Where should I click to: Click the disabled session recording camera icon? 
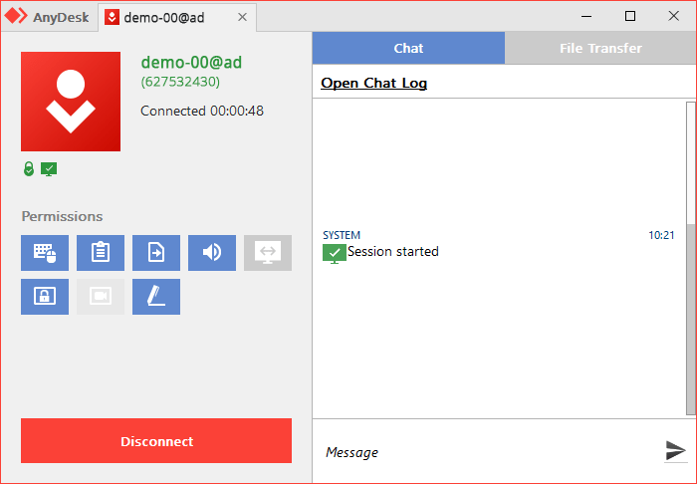click(x=101, y=297)
